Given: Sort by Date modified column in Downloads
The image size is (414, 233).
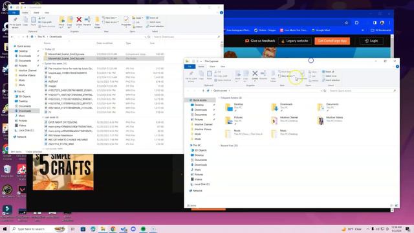Looking at the screenshot, I should point(105,43).
